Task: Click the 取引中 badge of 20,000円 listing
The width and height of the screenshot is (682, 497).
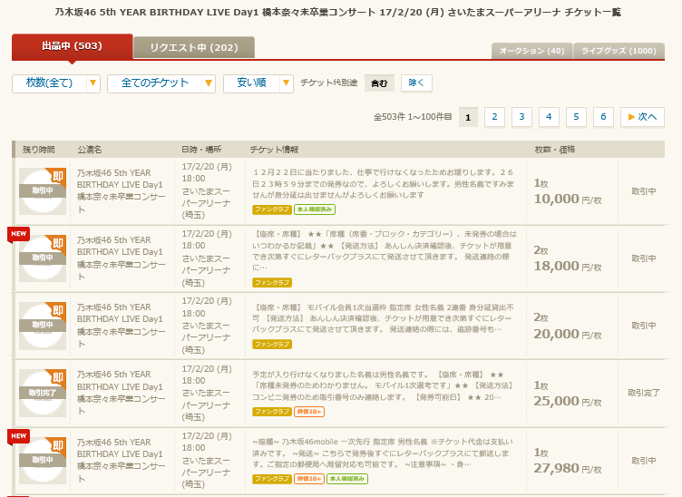Action: point(43,326)
